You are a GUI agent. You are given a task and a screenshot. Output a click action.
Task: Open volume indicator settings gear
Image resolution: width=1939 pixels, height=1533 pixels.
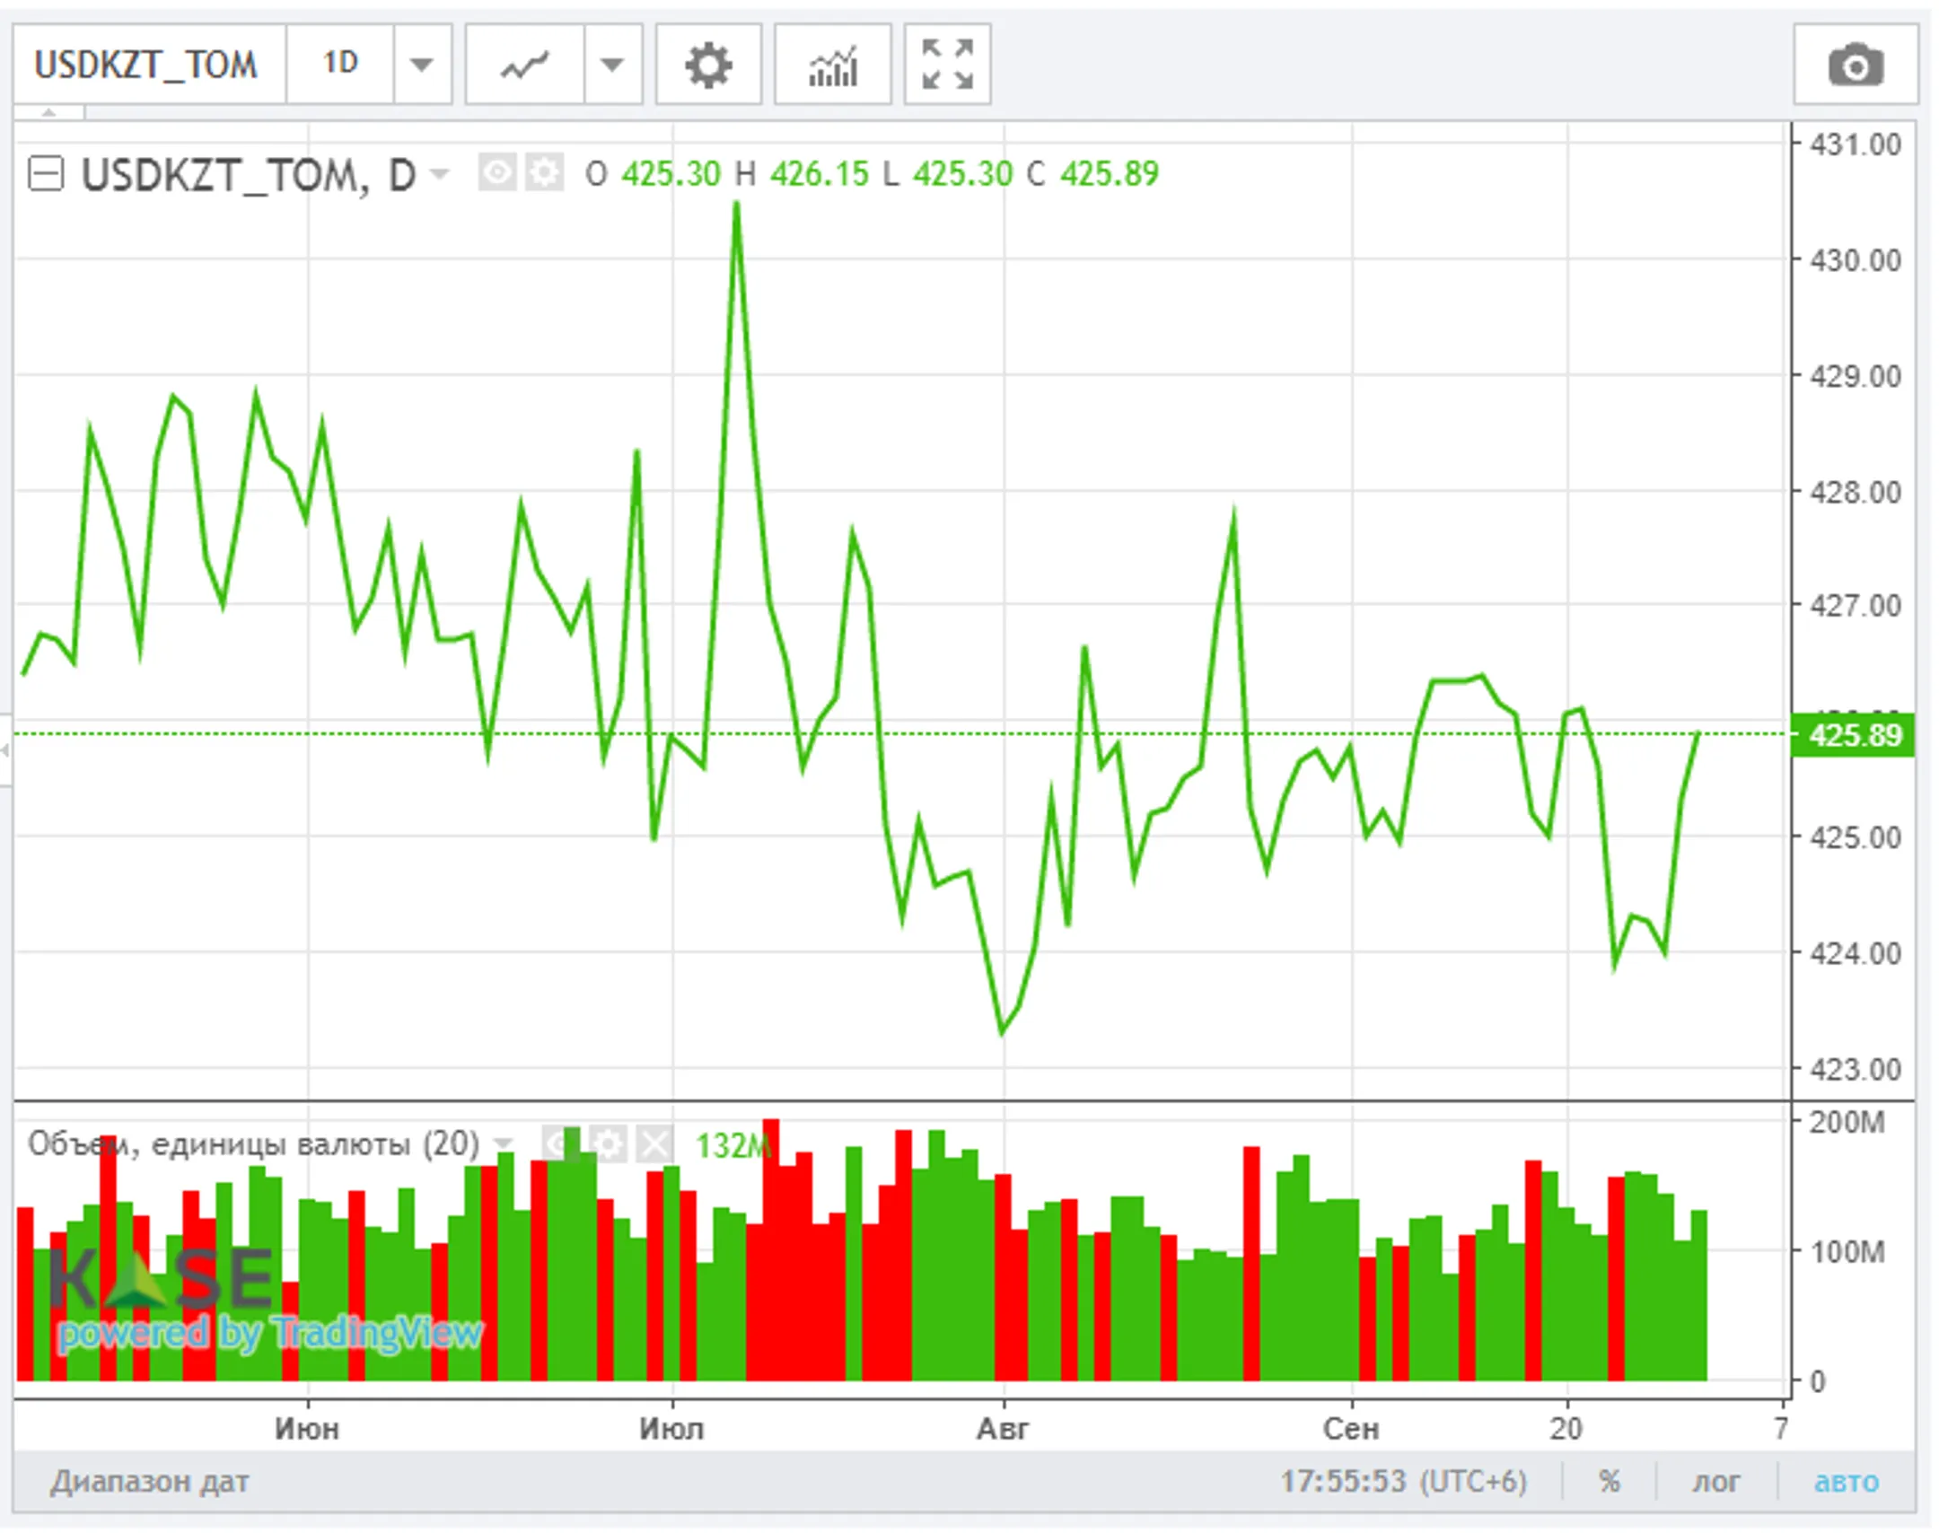tap(608, 1144)
